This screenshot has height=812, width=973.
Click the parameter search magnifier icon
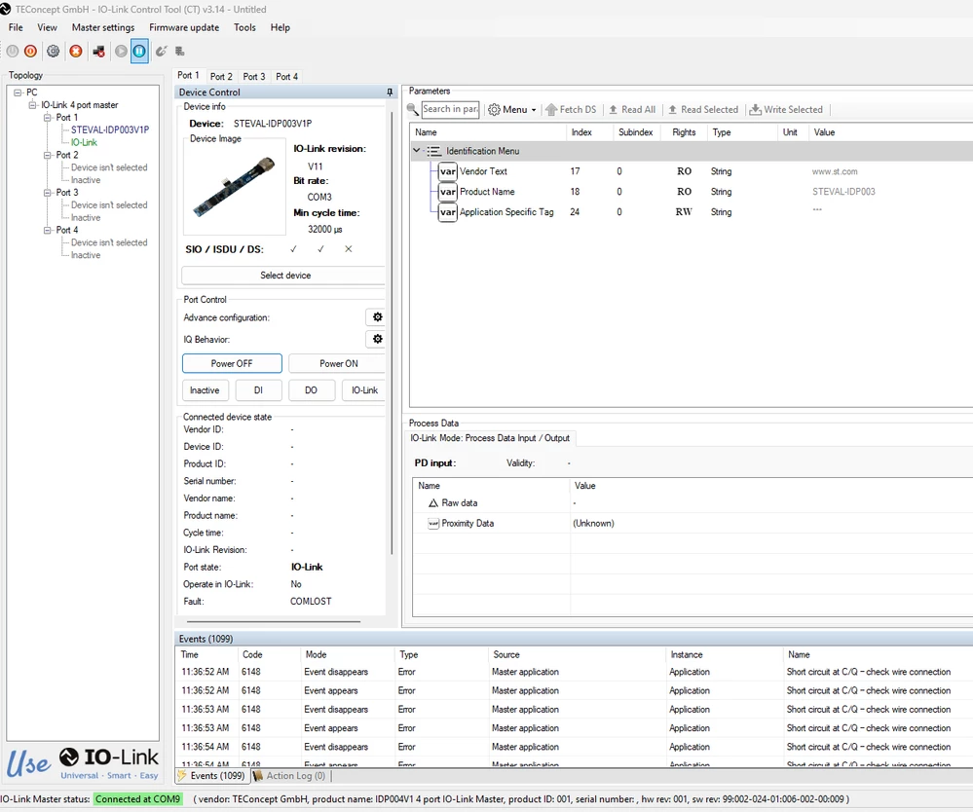pyautogui.click(x=413, y=109)
